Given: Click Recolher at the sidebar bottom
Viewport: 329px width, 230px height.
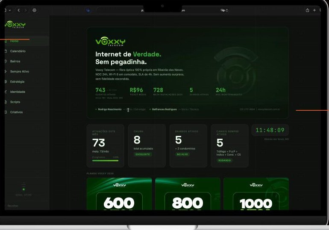Looking at the screenshot, I should 13,206.
